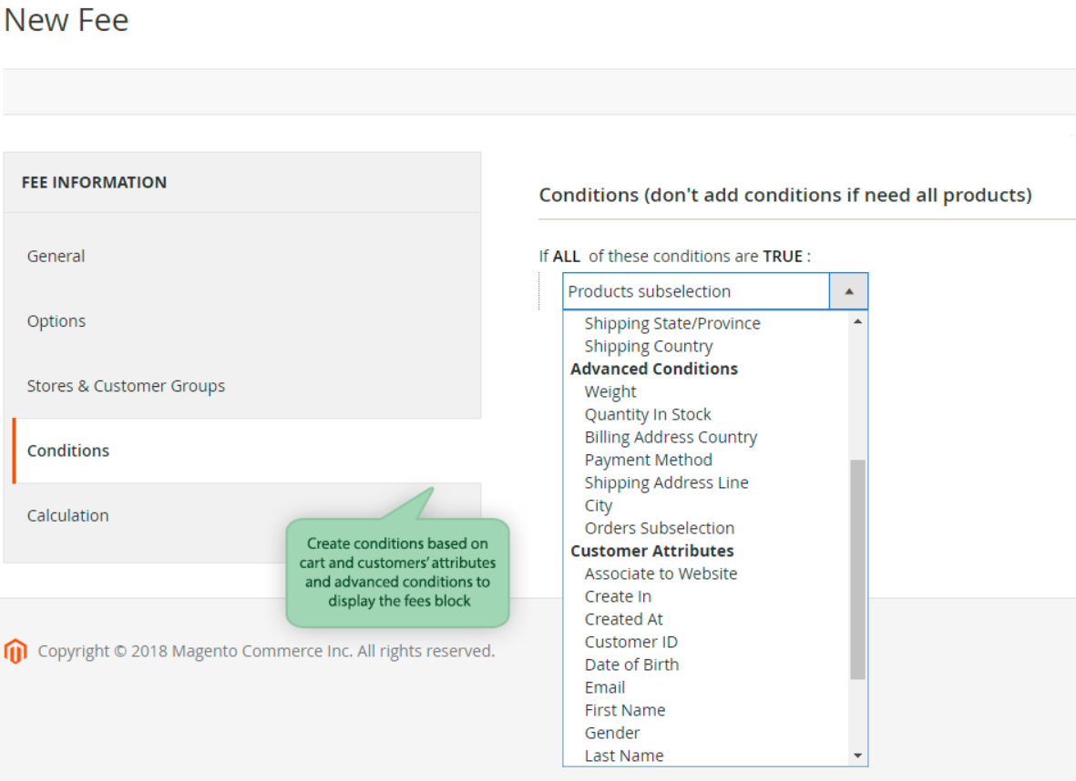Click the ALL aggregator link
The image size is (1076, 781).
click(x=566, y=257)
